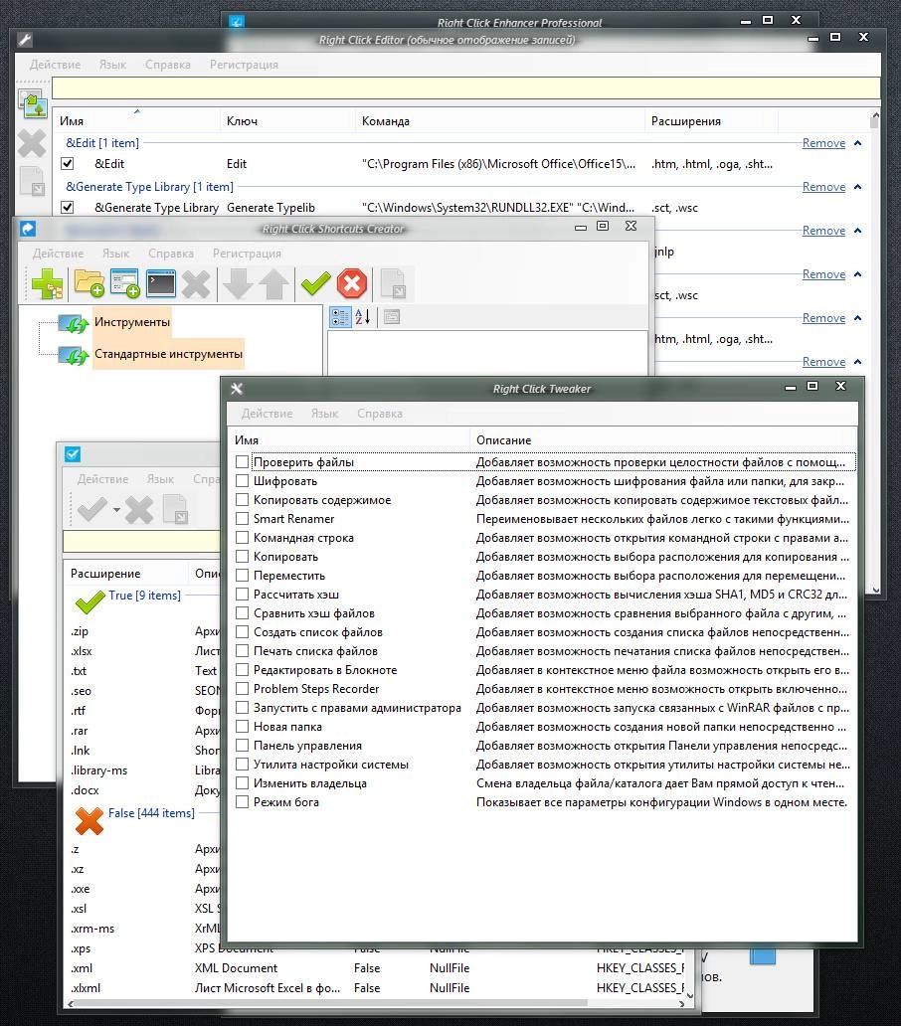
Task: Click the Remove link for &Generate Type Library group
Action: pos(823,187)
